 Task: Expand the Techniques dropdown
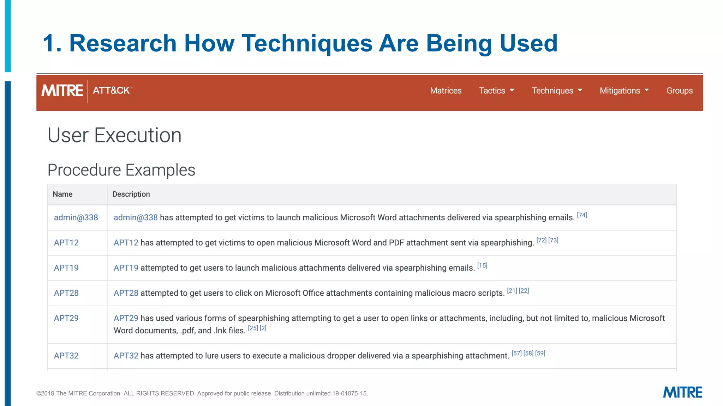pos(557,91)
